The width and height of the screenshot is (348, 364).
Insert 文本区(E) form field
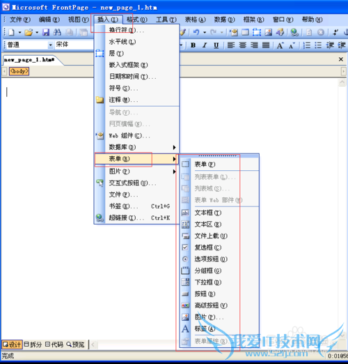(219, 225)
